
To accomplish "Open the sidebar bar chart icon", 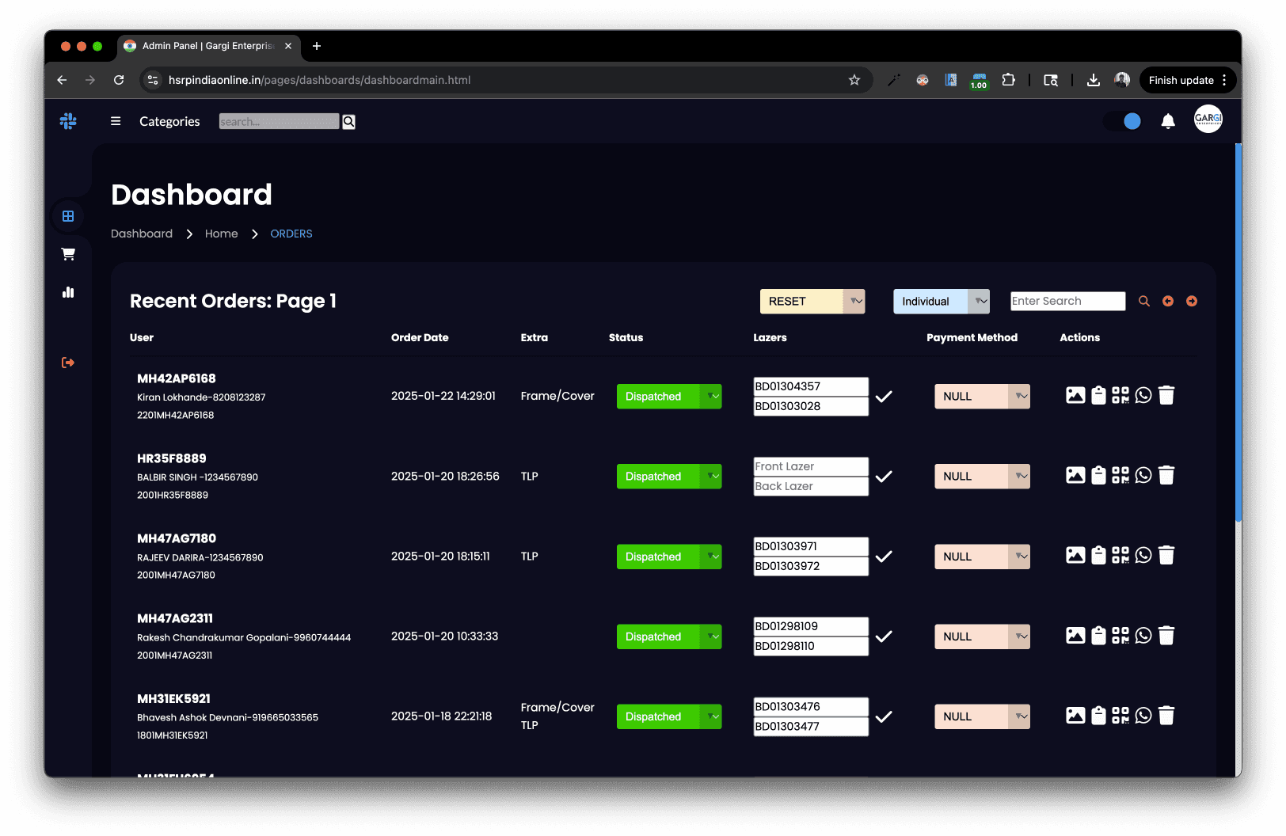I will [68, 292].
